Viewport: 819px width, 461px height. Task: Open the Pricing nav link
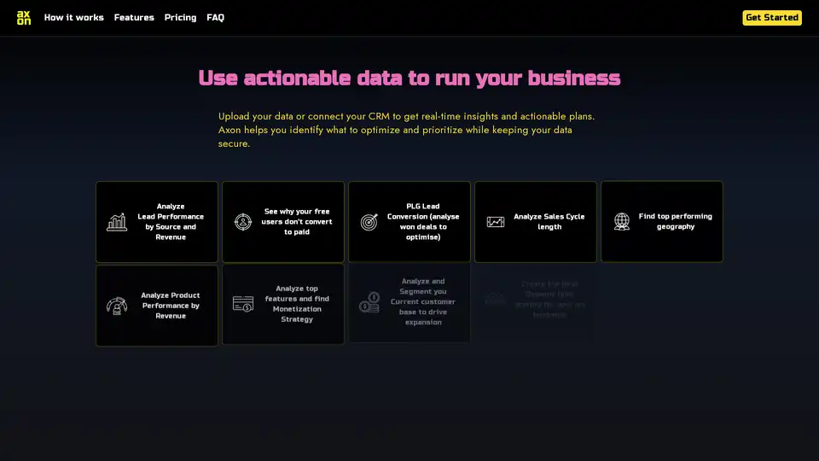[x=180, y=18]
